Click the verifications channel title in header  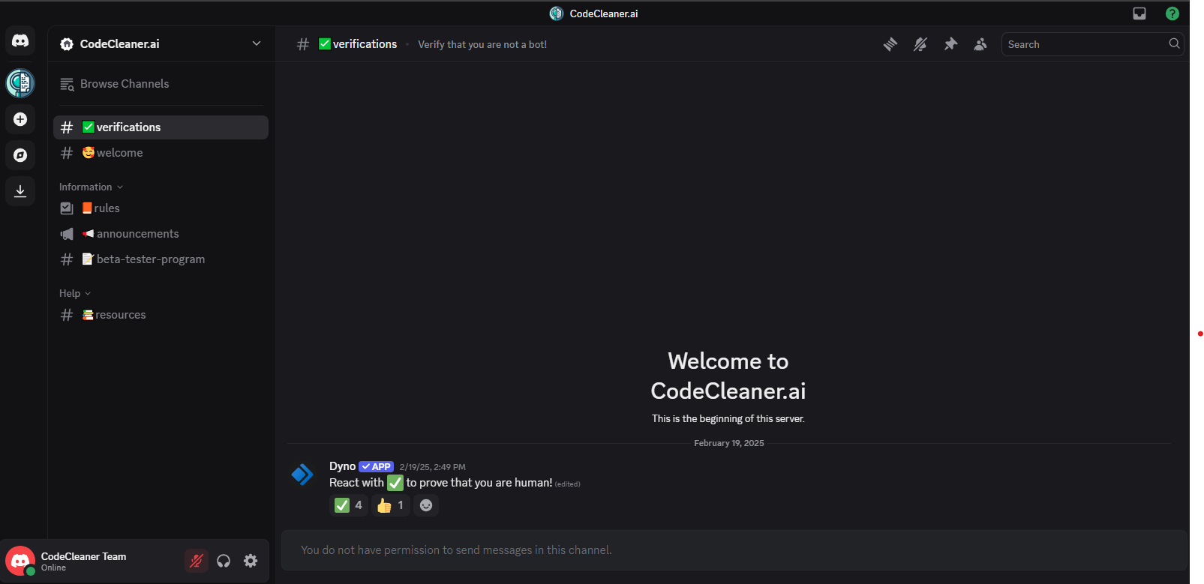pos(358,44)
